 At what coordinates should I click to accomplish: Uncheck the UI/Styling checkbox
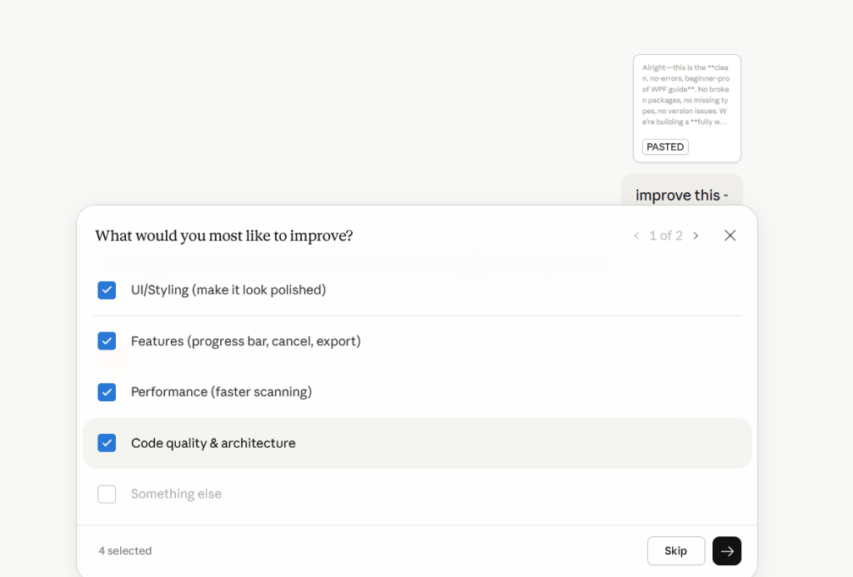click(107, 290)
